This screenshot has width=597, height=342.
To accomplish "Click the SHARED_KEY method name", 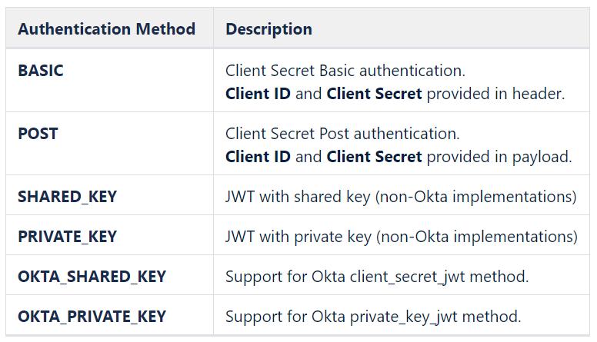I will [67, 197].
